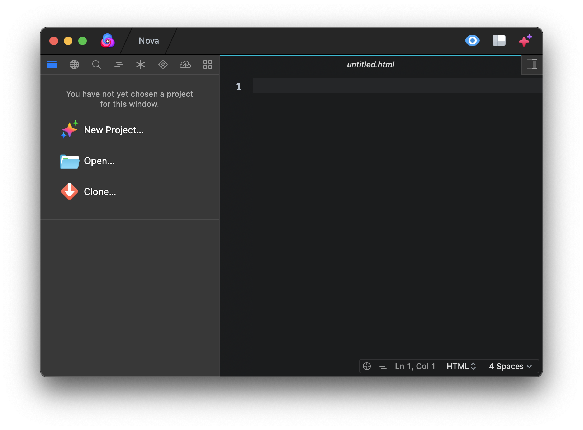Open the Files sidebar

pos(52,64)
